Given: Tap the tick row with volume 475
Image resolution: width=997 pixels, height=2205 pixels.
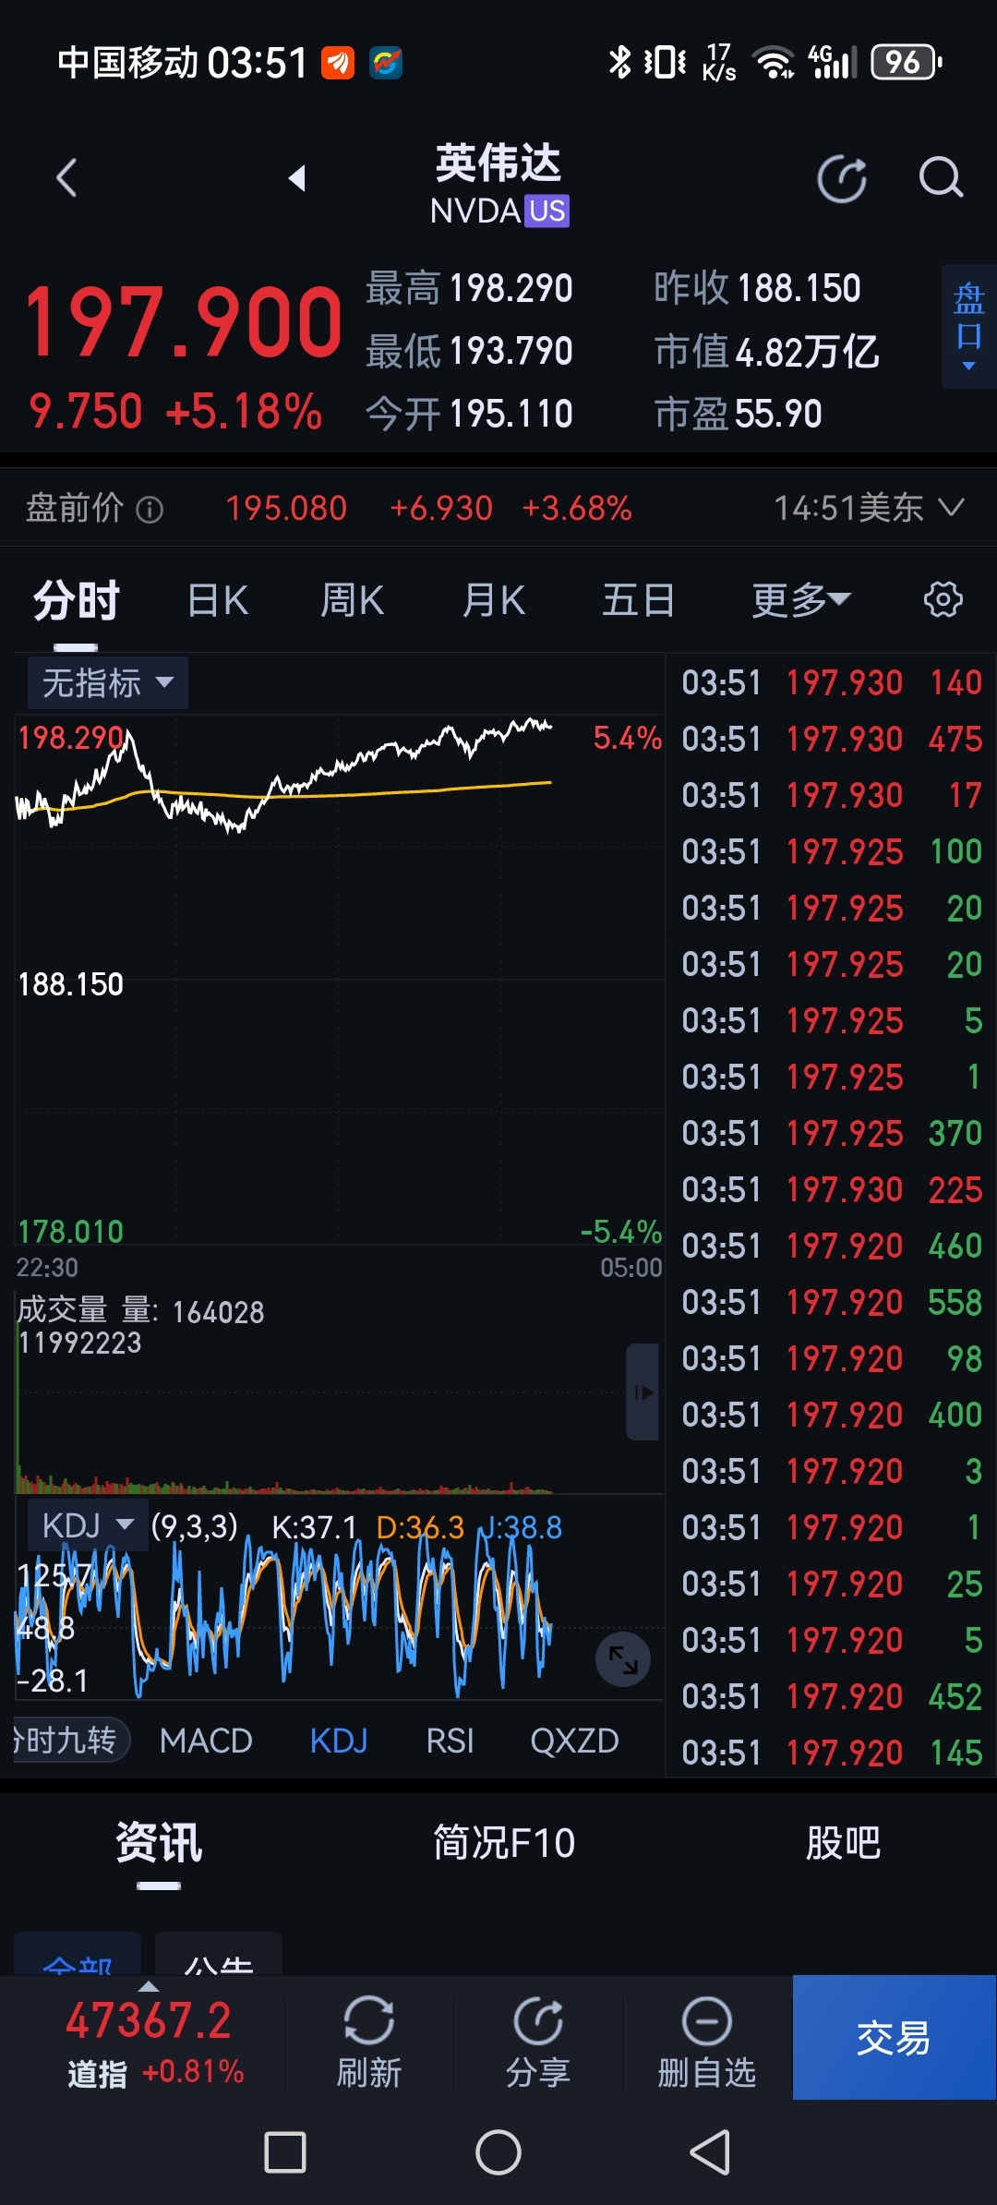Looking at the screenshot, I should [831, 739].
